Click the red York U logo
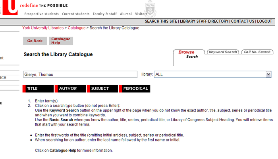Viewport: 278px width, 159px height. coord(10,7)
